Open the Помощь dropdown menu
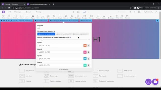Viewport: 161px width, 90px height. coord(39,12)
